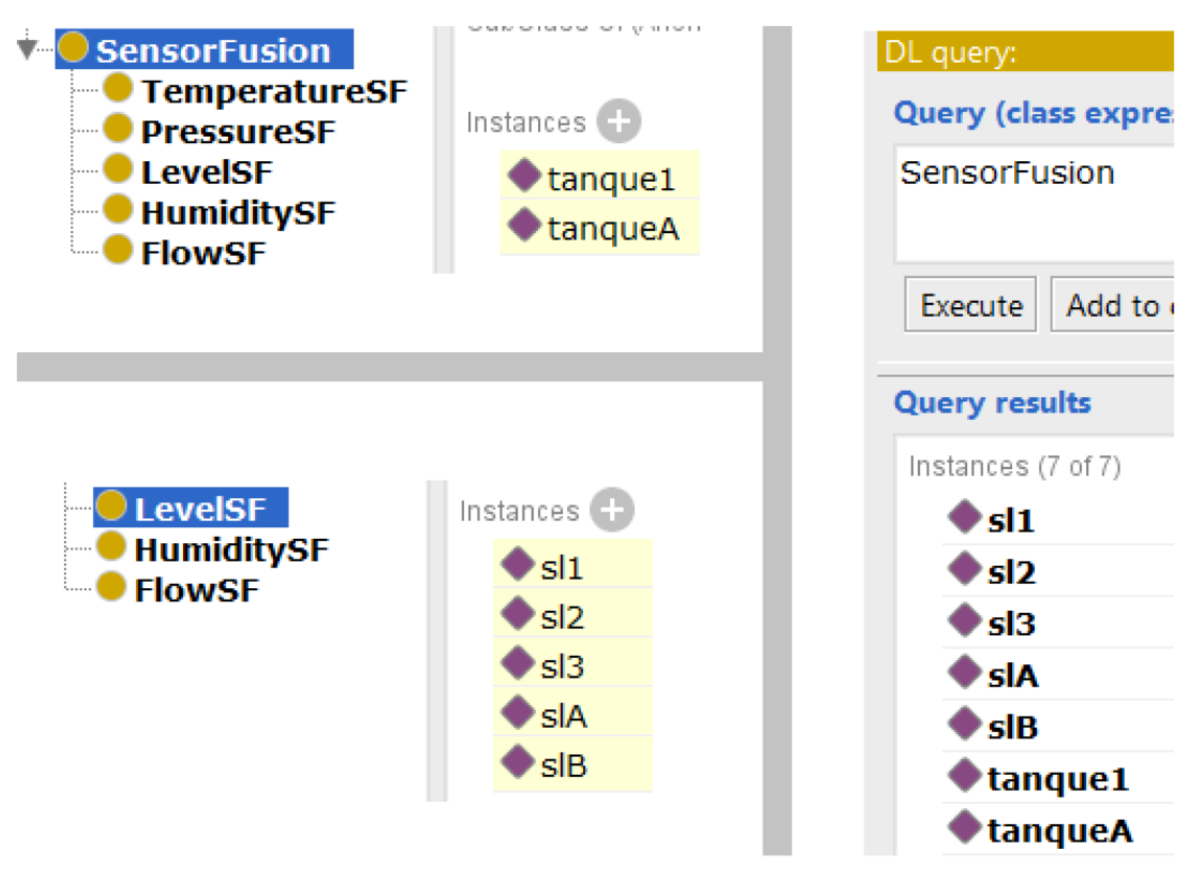Select the tanque1 instance diamond icon
This screenshot has width=1190, height=880.
click(524, 175)
